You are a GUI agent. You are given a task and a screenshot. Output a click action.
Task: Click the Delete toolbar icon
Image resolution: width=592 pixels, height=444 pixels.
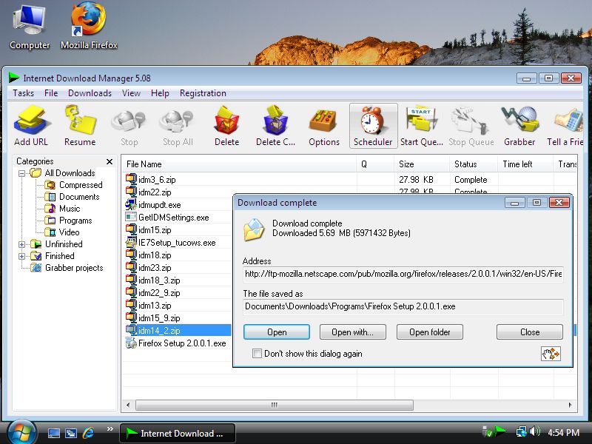226,124
